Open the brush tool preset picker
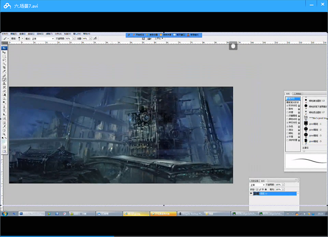Image resolution: width=328 pixels, height=237 pixels. click(x=6, y=38)
